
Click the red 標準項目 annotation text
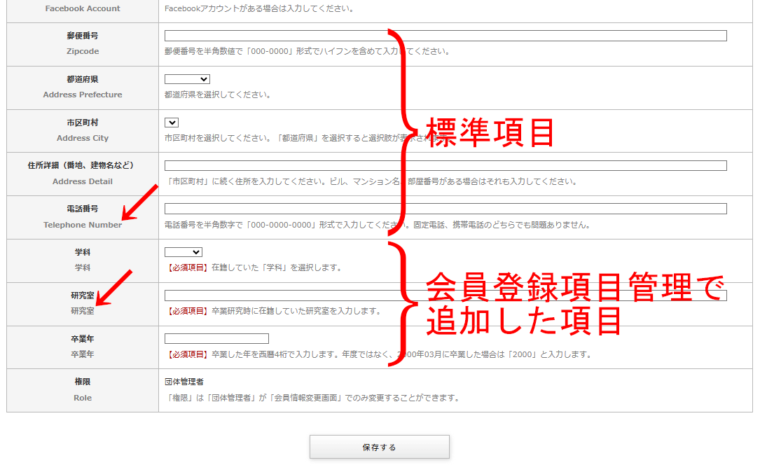490,132
